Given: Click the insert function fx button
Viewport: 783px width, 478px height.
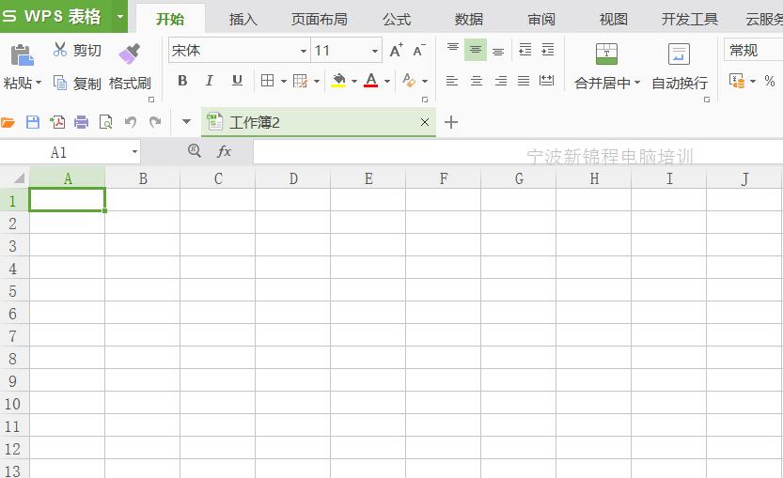Looking at the screenshot, I should (x=225, y=151).
